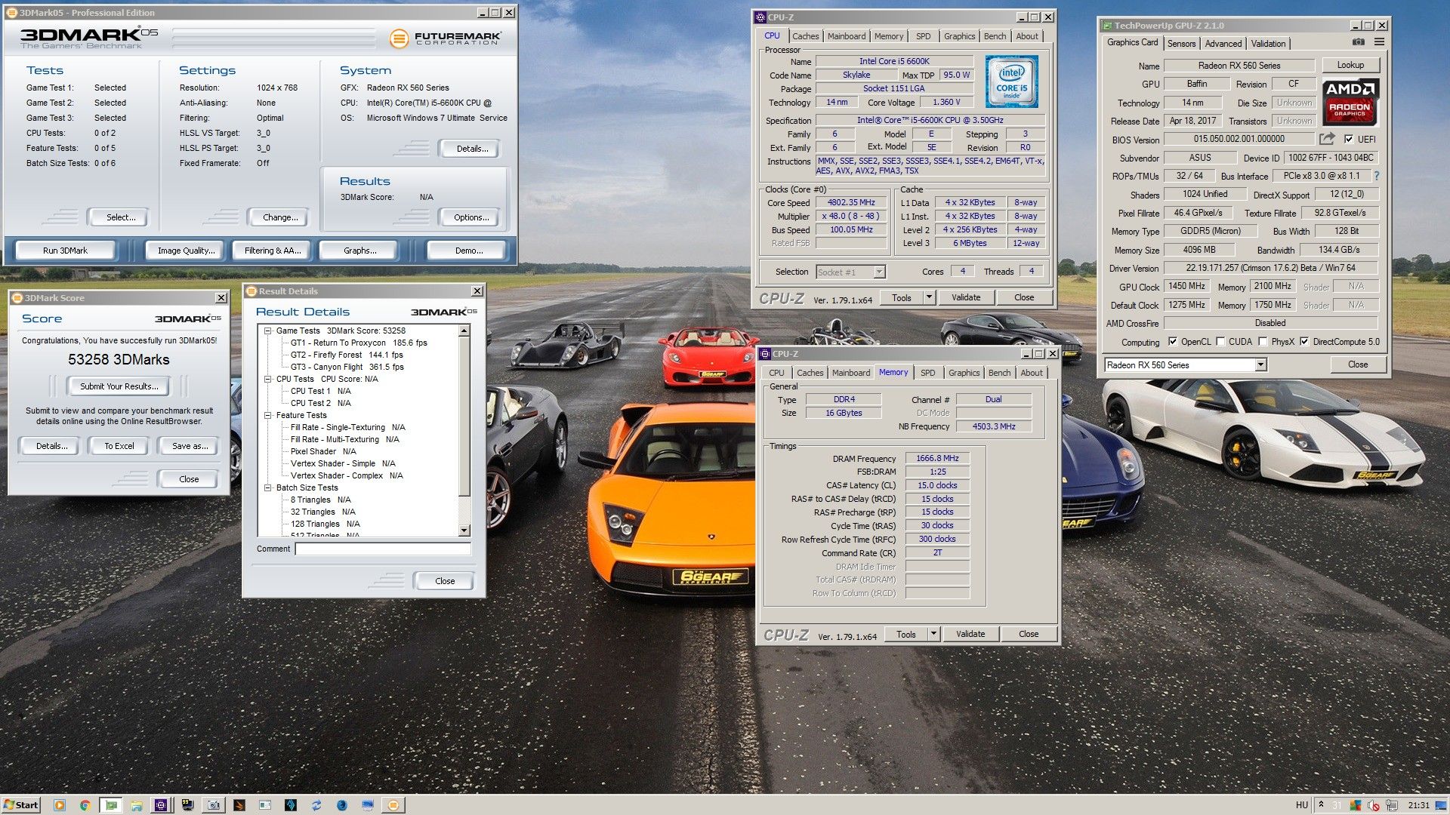Click the PCIe bus interface question mark
The height and width of the screenshot is (815, 1450).
[1377, 176]
